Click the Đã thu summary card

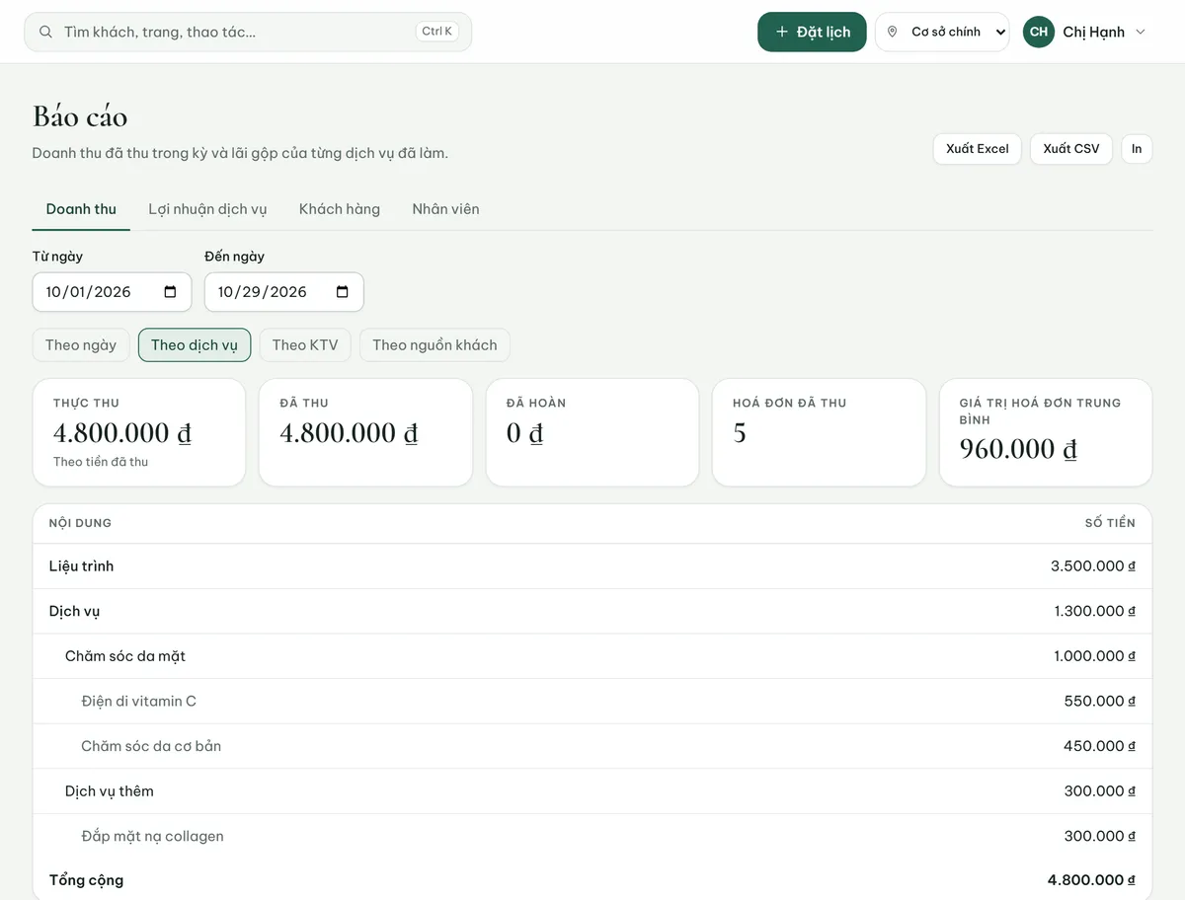point(365,432)
